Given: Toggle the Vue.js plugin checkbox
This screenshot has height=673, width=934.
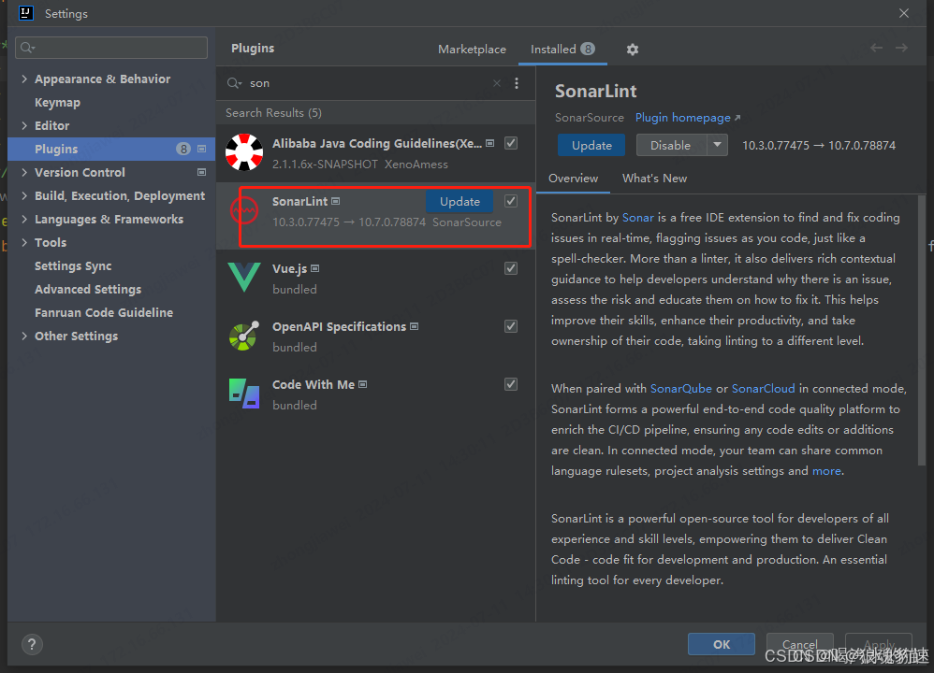Looking at the screenshot, I should click(510, 268).
